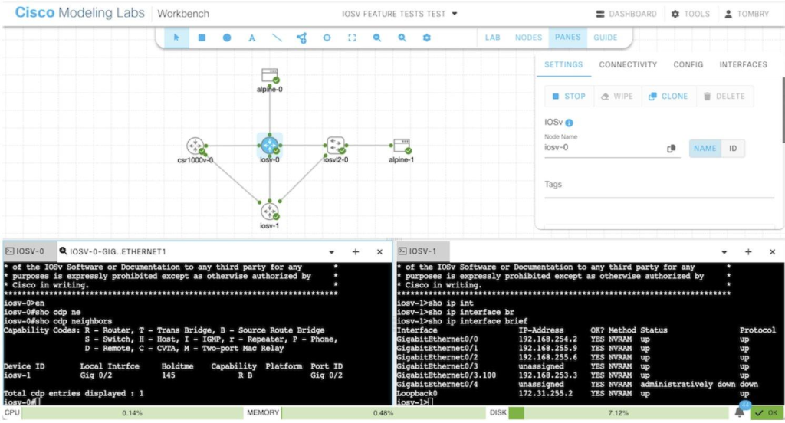Image resolution: width=785 pixels, height=423 pixels.
Task: Open the SETTINGS tab
Action: point(563,64)
